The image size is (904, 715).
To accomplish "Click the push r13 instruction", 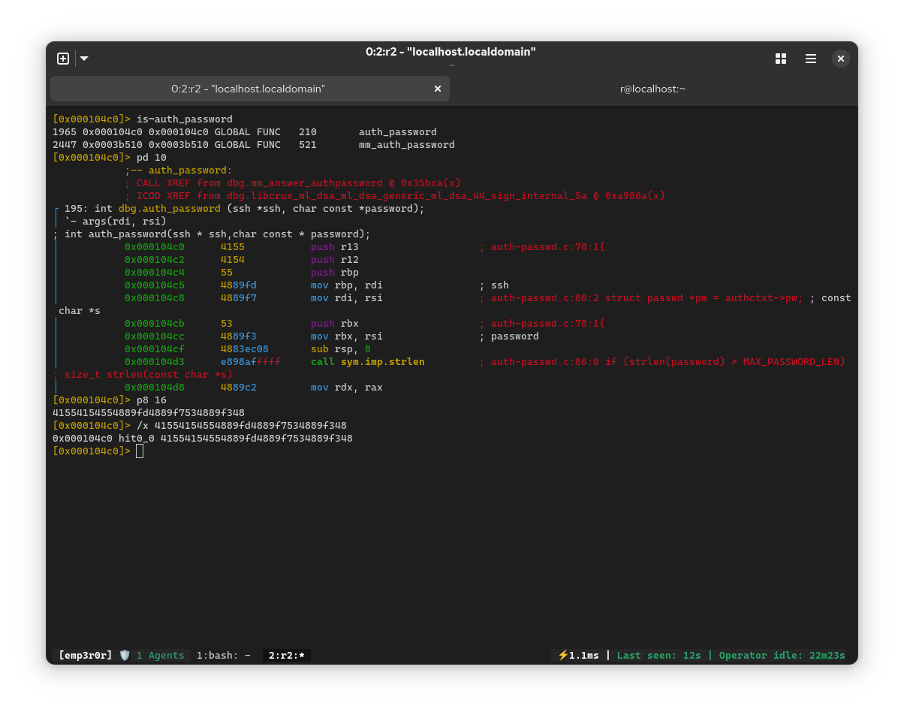I will [335, 247].
